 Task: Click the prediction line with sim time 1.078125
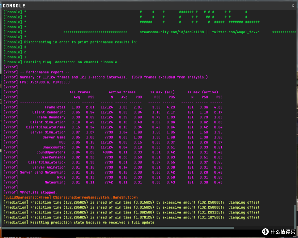132,217
